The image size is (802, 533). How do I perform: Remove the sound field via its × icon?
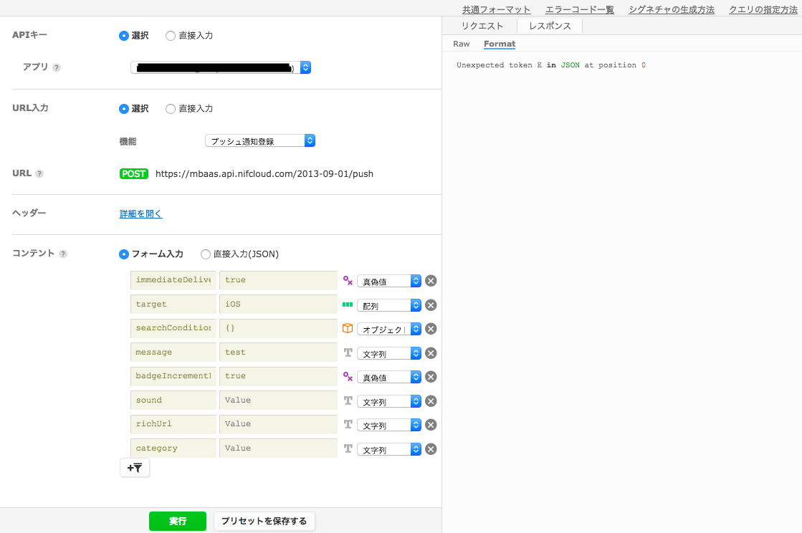click(430, 400)
